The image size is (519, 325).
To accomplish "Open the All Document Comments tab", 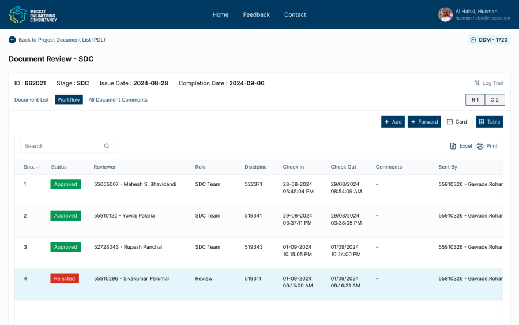I will coord(118,100).
